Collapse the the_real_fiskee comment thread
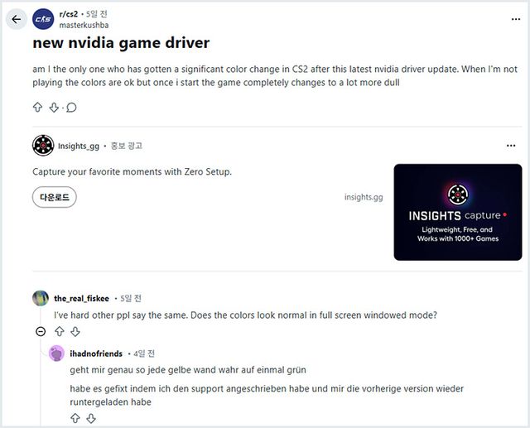This screenshot has width=530, height=428. click(x=41, y=332)
